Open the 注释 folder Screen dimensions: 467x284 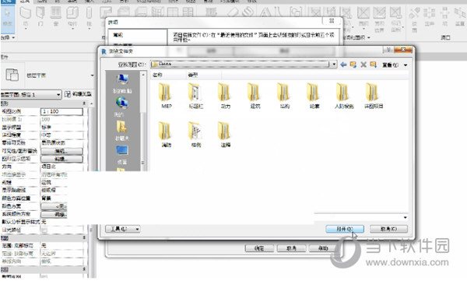pyautogui.click(x=225, y=135)
